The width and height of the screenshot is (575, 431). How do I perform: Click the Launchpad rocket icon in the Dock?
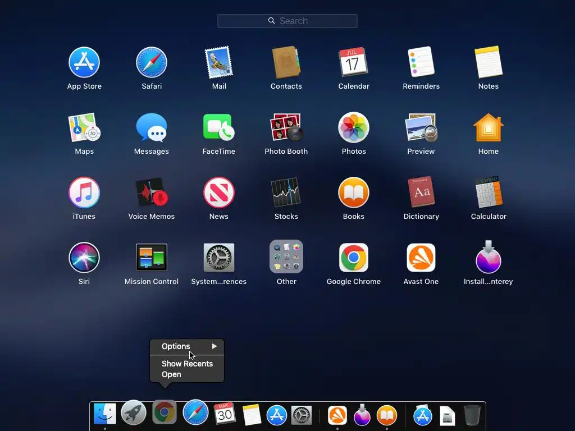134,412
